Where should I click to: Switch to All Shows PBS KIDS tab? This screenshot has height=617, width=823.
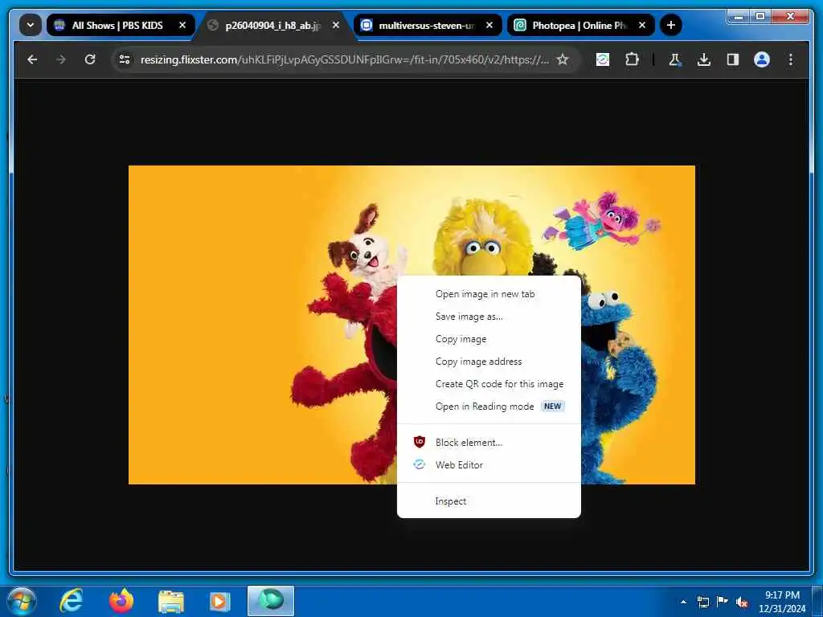pos(117,25)
